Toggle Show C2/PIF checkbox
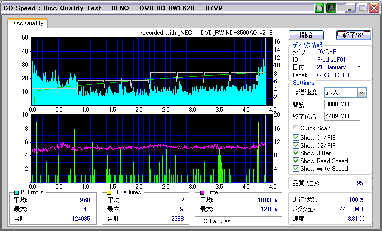This screenshot has width=382, height=231. [x=296, y=145]
